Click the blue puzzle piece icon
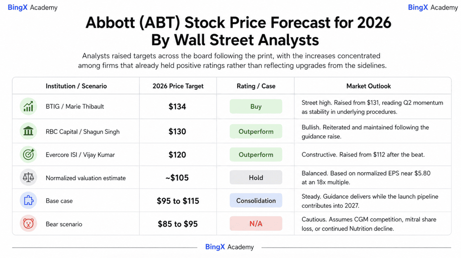The width and height of the screenshot is (461, 258). point(28,201)
